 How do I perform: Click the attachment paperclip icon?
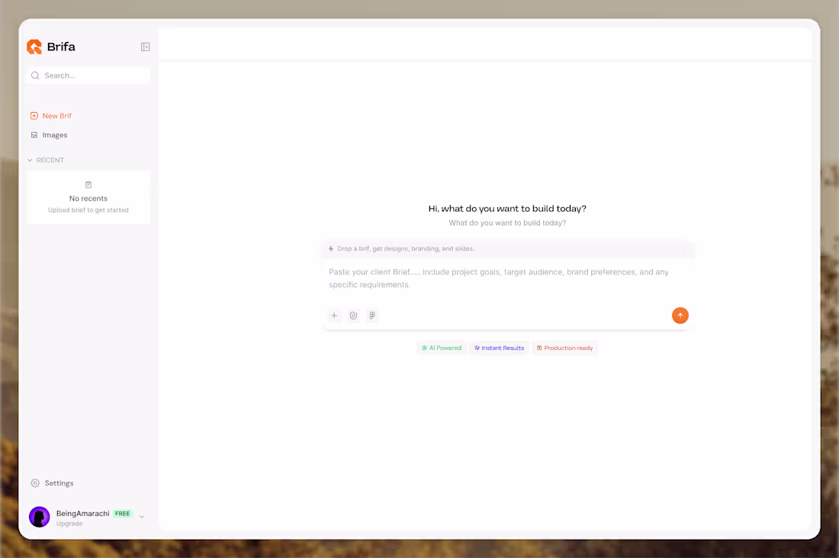pos(353,315)
